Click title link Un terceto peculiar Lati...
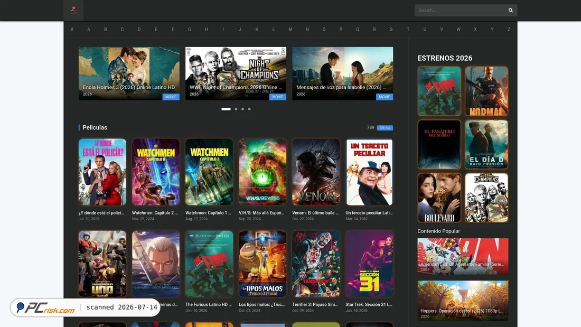Viewport: 581px width, 327px height. coord(369,213)
